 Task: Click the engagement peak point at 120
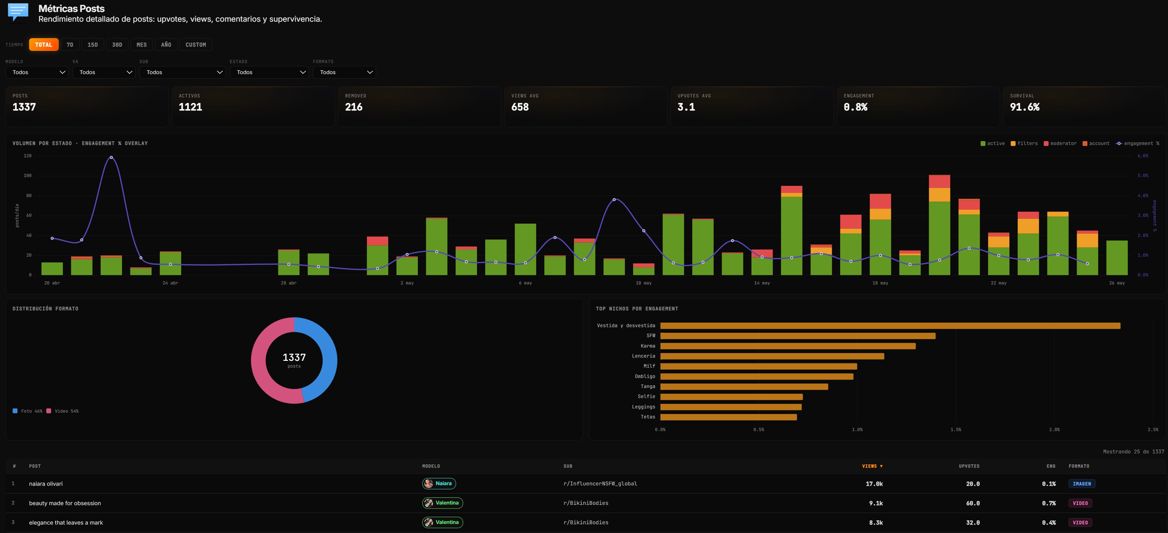click(x=111, y=157)
